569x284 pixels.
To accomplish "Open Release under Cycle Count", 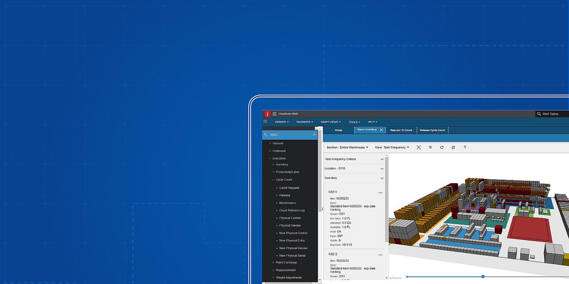I will [x=285, y=195].
